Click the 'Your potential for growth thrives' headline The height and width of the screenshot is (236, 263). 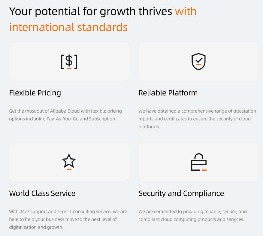91,11
